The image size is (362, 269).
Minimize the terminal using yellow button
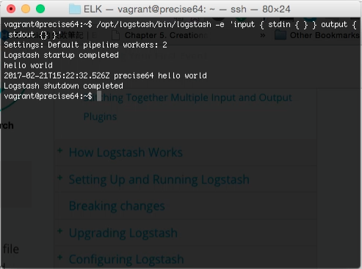(x=26, y=9)
